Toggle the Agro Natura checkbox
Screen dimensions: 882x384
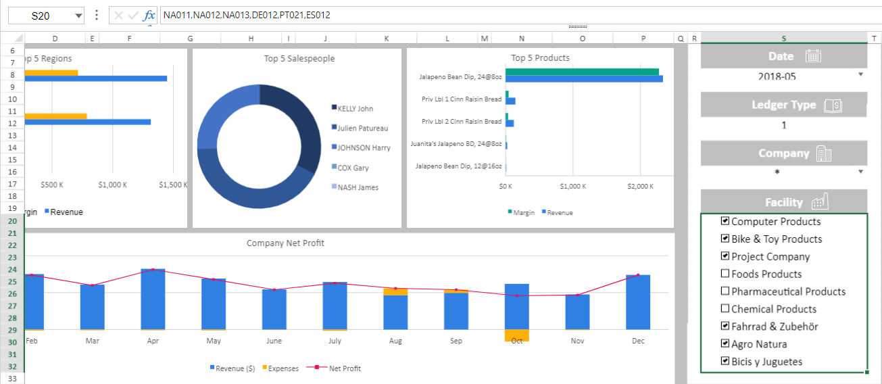pos(725,344)
